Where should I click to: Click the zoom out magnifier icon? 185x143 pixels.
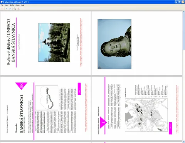(x=18, y=9)
